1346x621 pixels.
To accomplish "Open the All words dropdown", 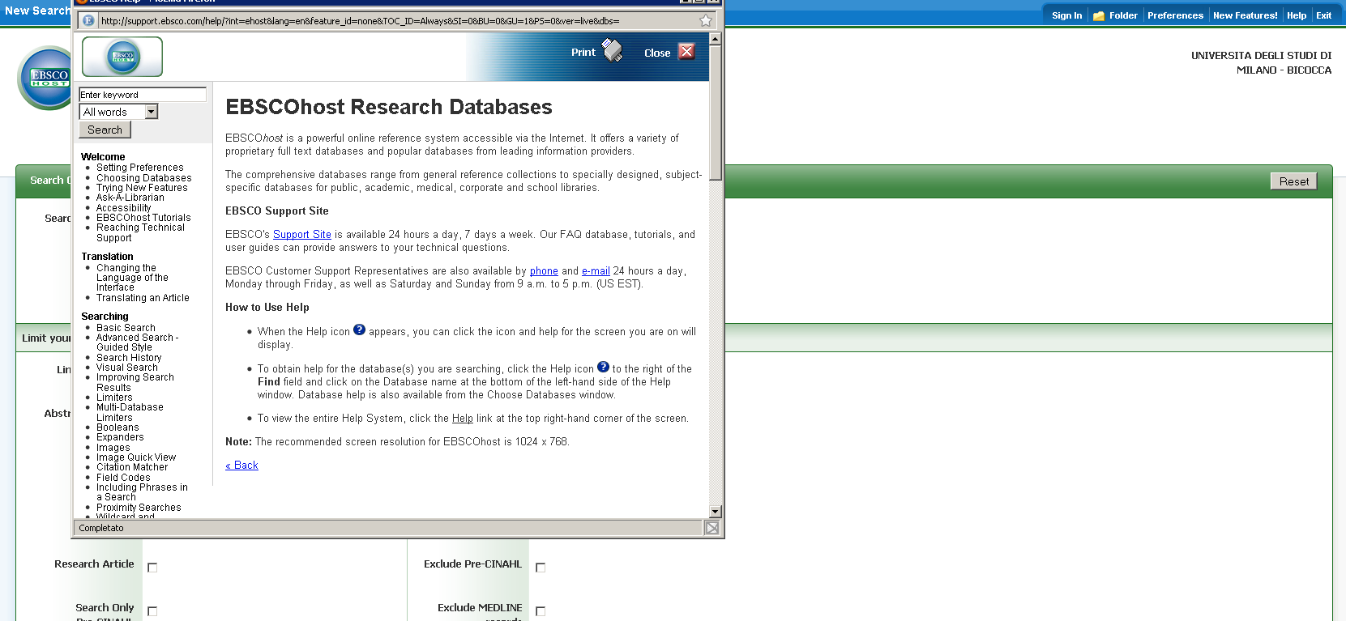I will pos(118,112).
